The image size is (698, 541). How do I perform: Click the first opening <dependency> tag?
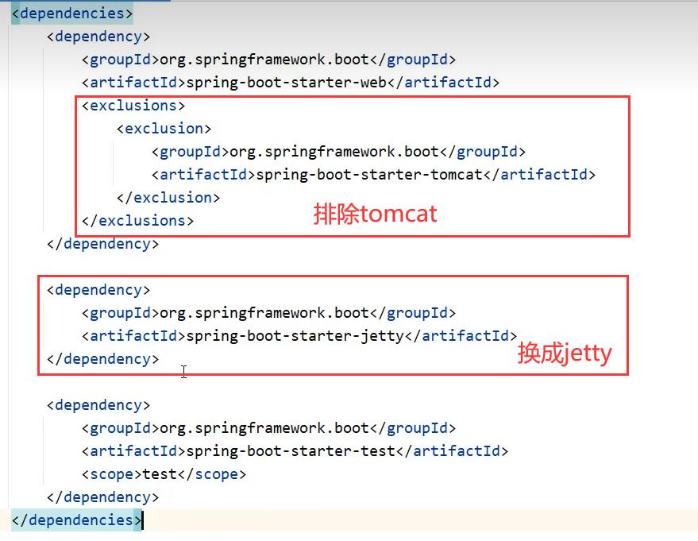click(x=98, y=37)
